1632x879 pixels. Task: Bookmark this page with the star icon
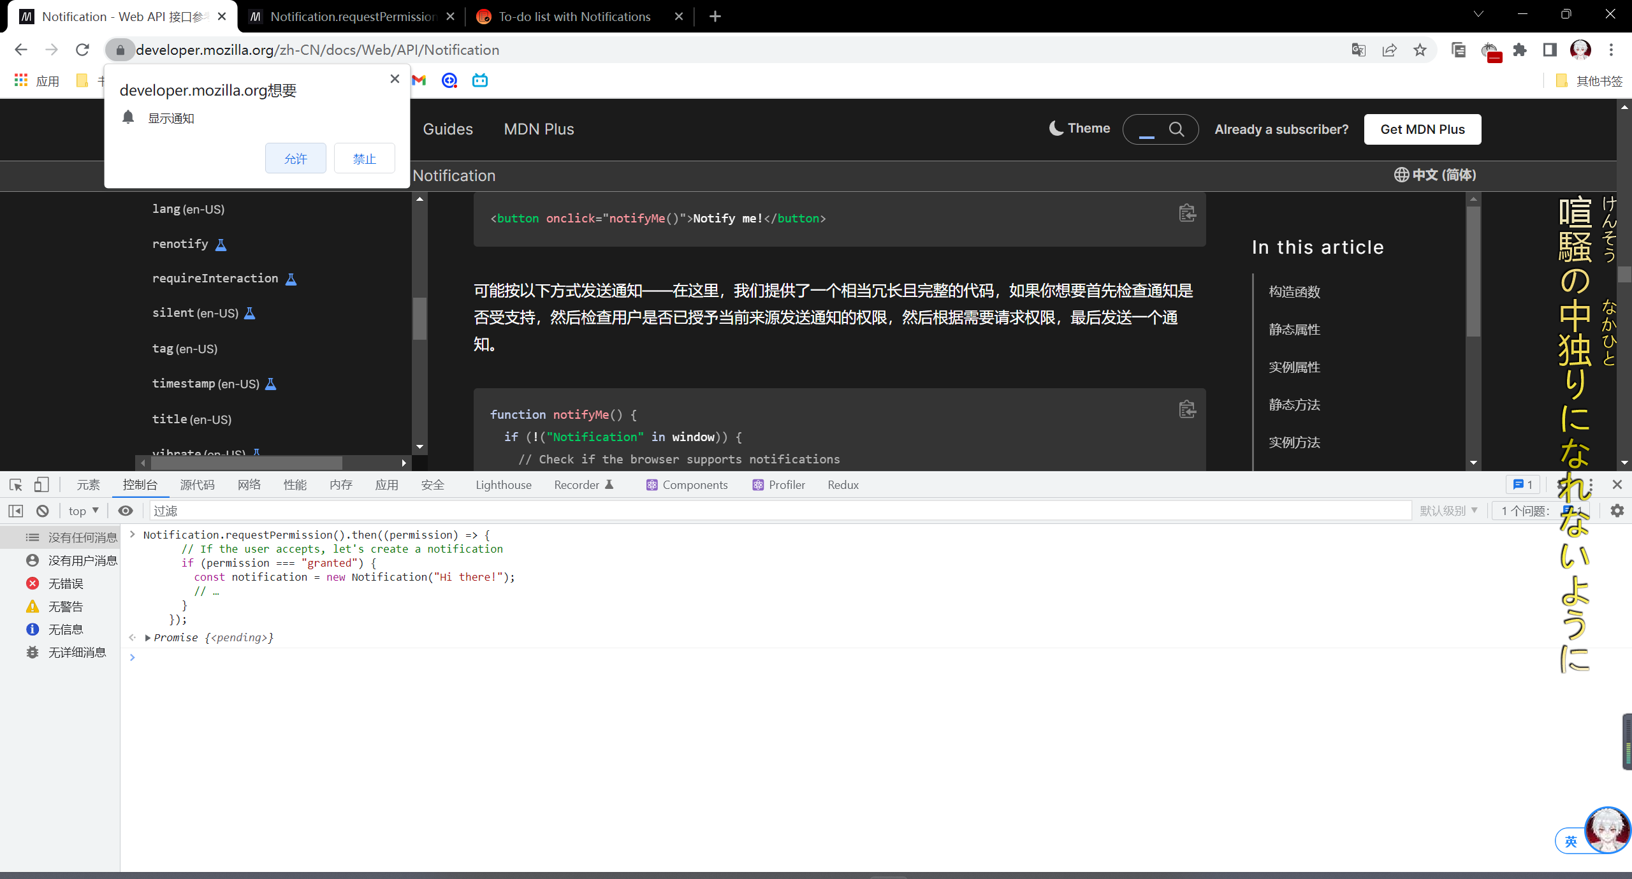point(1420,50)
